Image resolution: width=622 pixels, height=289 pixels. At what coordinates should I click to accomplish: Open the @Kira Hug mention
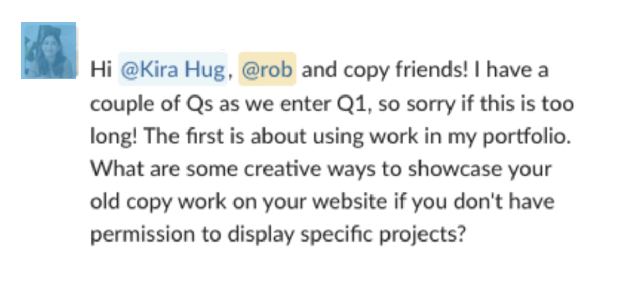tap(173, 71)
